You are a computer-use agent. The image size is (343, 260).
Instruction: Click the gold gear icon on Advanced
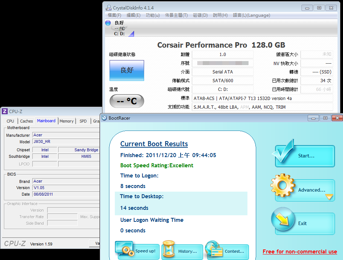(283, 185)
